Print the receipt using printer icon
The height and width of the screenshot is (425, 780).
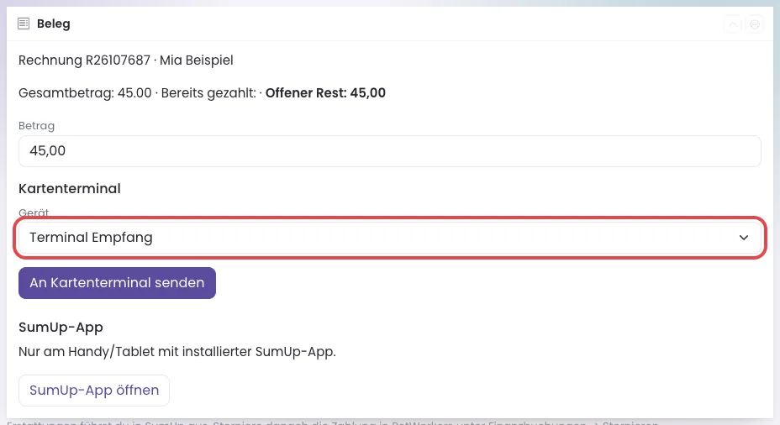pos(755,24)
